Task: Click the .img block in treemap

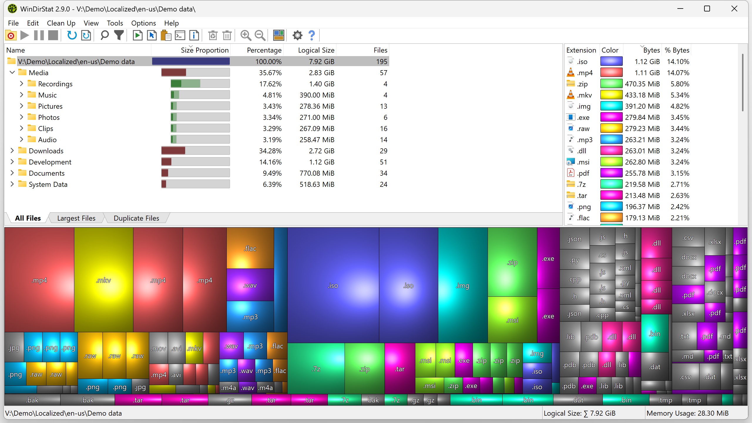Action: click(463, 285)
